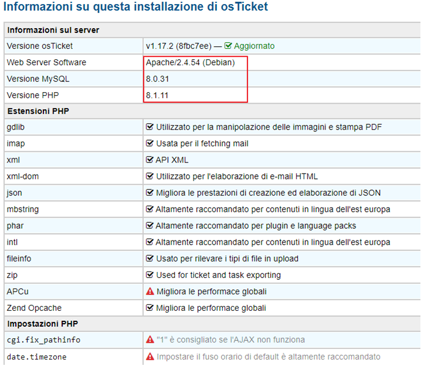Image resolution: width=421 pixels, height=366 pixels.
Task: Click the 'cgi.fix_pathinfo' setting name
Action: (43, 340)
